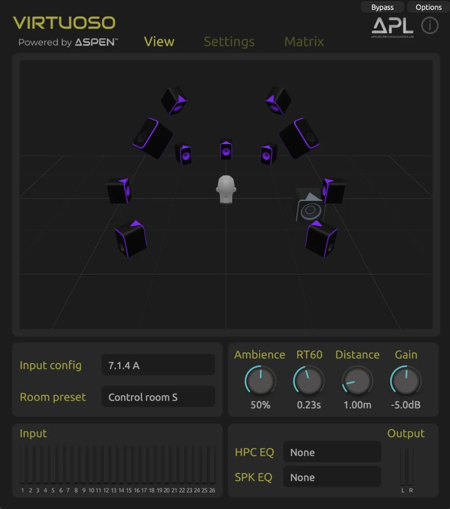Click the Powered by ASPEN text
450x509 pixels.
click(x=68, y=42)
